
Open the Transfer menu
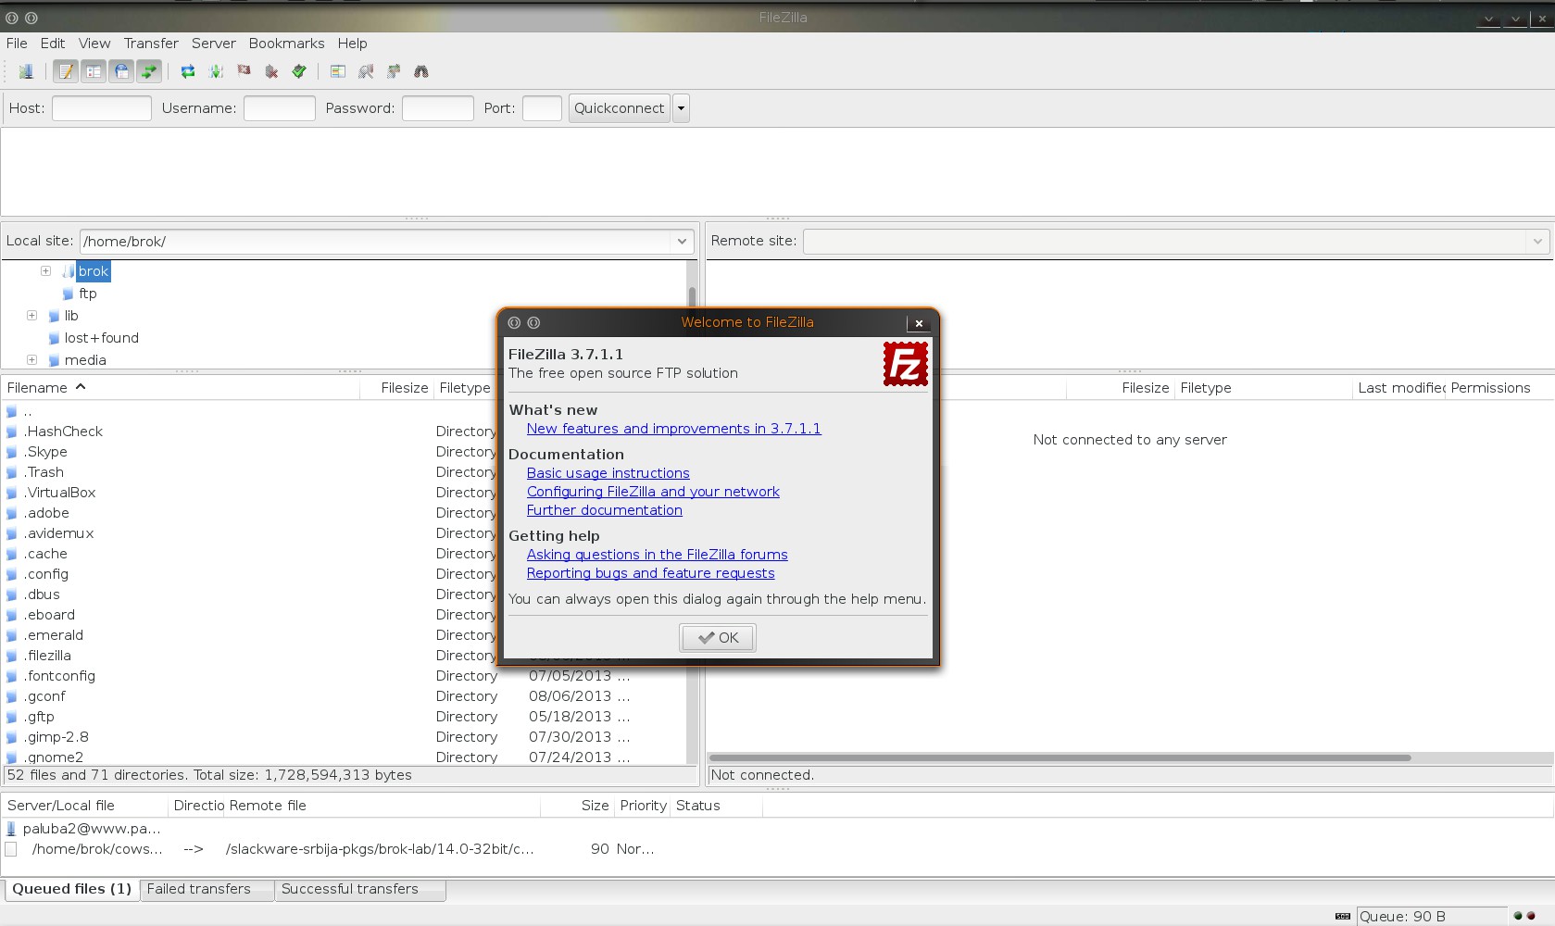point(151,44)
